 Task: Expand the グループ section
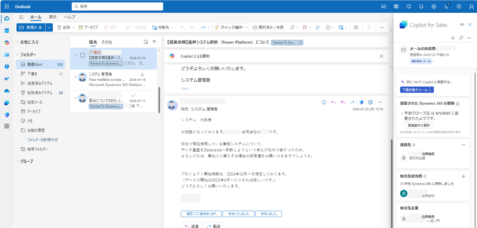(x=17, y=161)
